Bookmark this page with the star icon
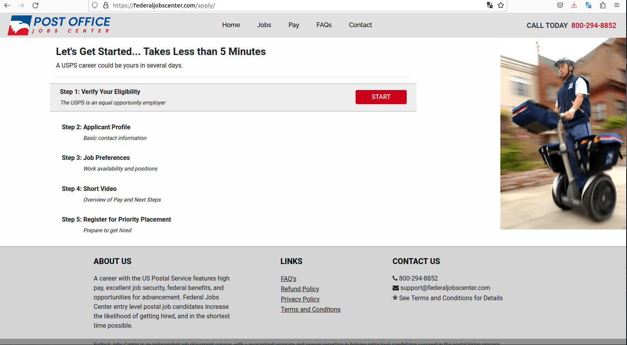The width and height of the screenshot is (627, 345). point(501,5)
